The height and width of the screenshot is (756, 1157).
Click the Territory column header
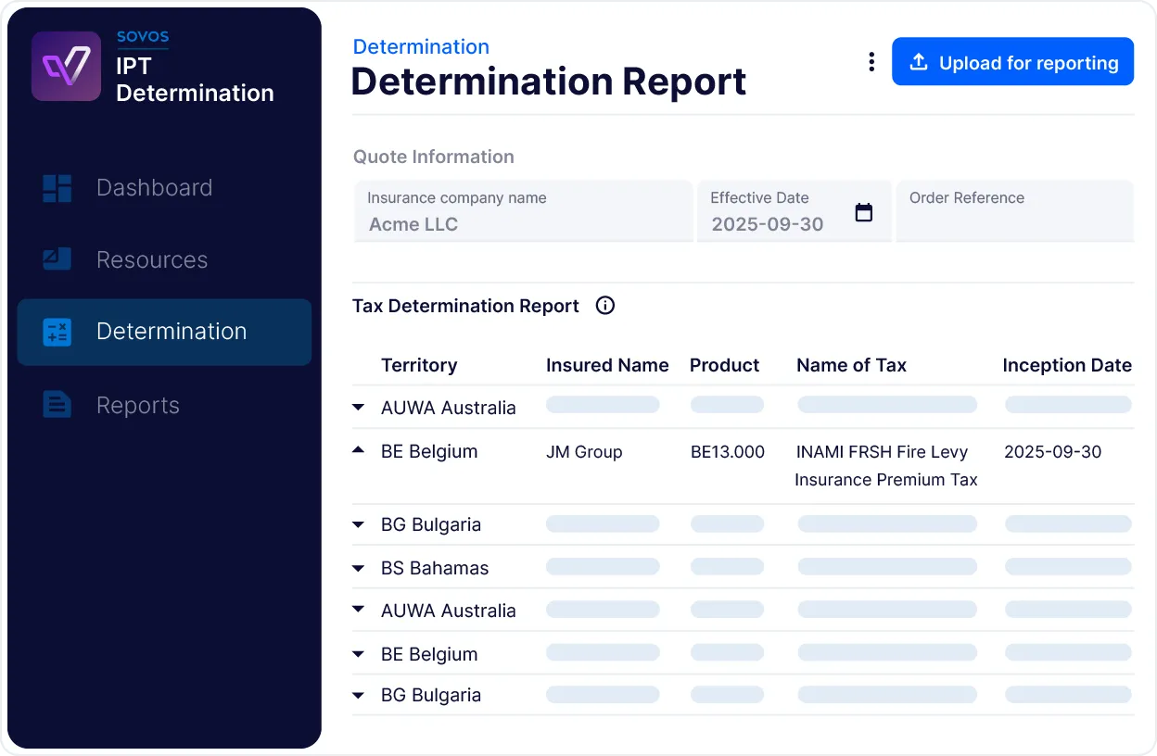[x=419, y=365]
